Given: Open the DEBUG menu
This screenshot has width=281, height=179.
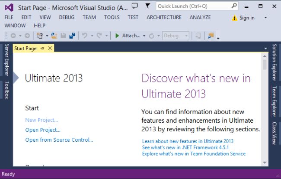Looking at the screenshot, I should [67, 17].
